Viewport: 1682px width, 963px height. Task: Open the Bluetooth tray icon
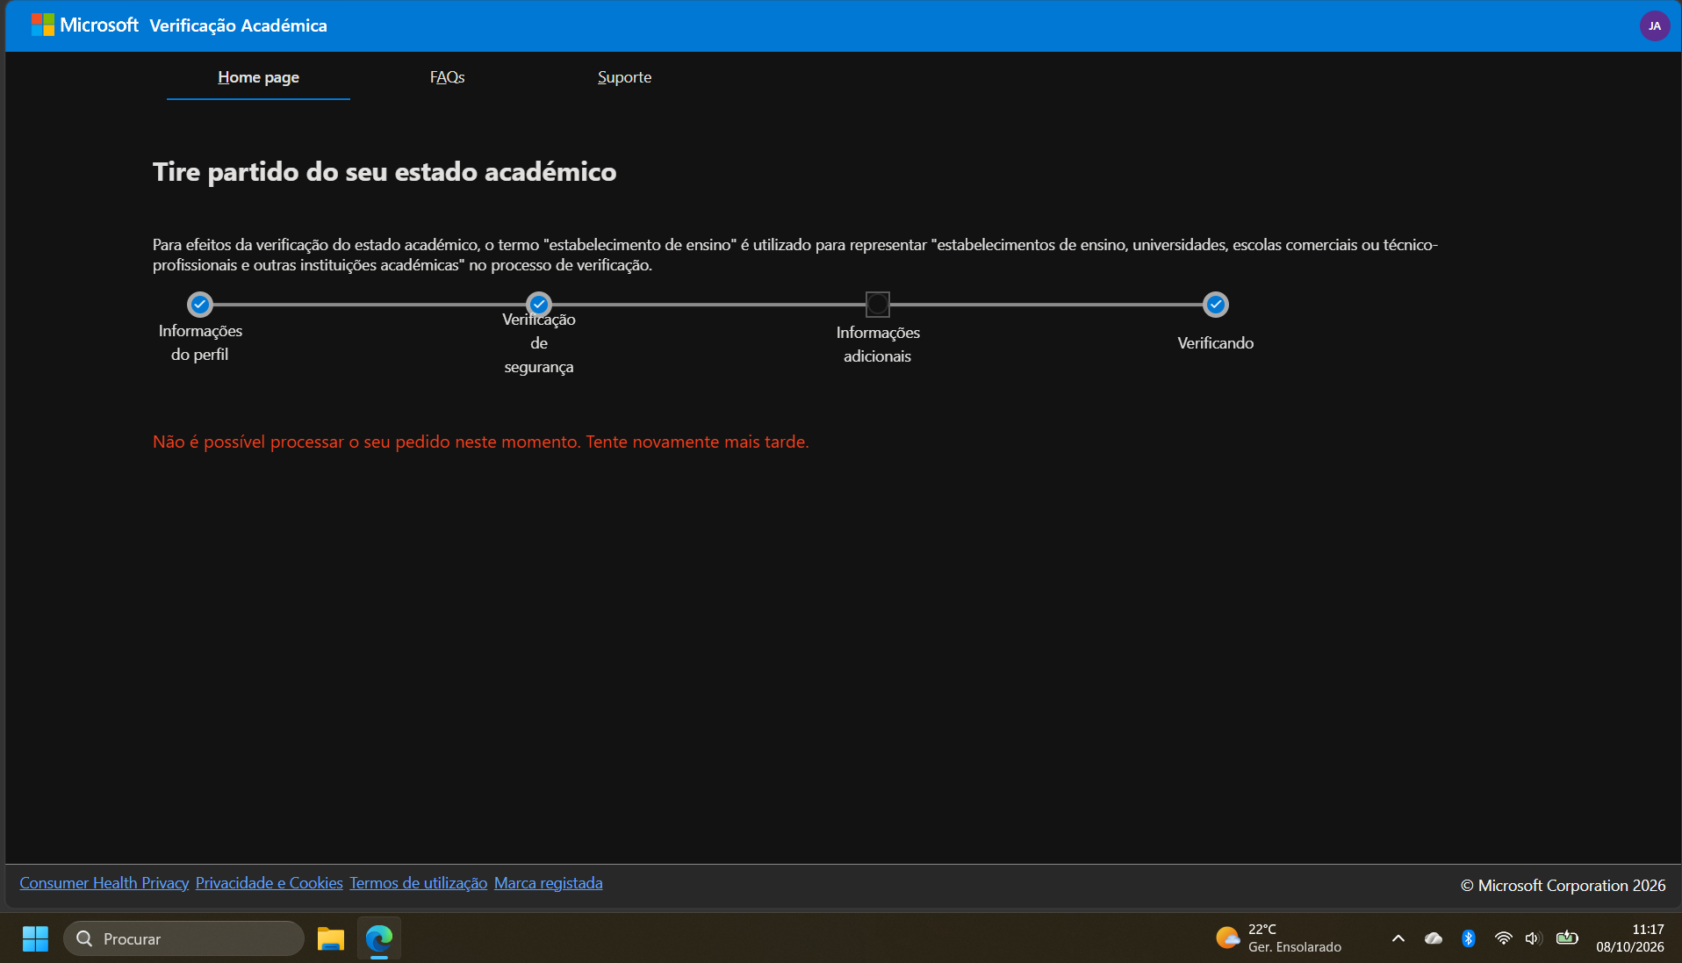pos(1468,938)
